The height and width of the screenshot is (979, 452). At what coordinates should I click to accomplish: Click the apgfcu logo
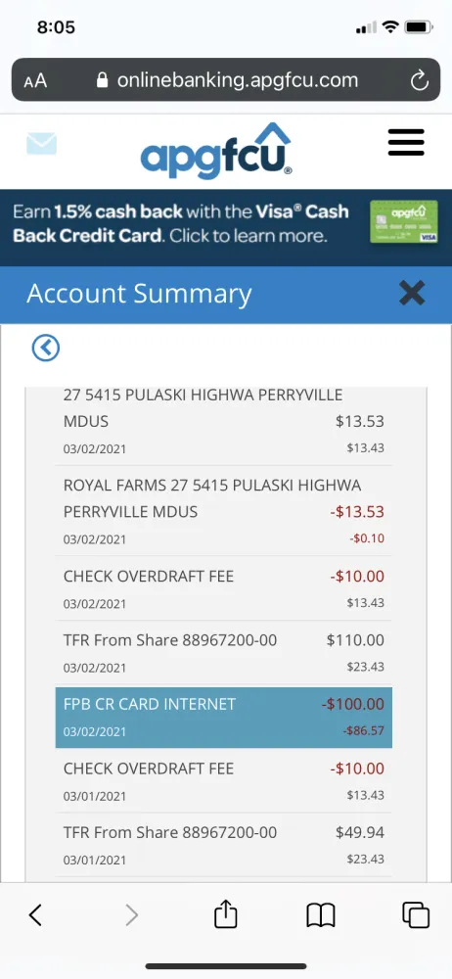point(216,150)
